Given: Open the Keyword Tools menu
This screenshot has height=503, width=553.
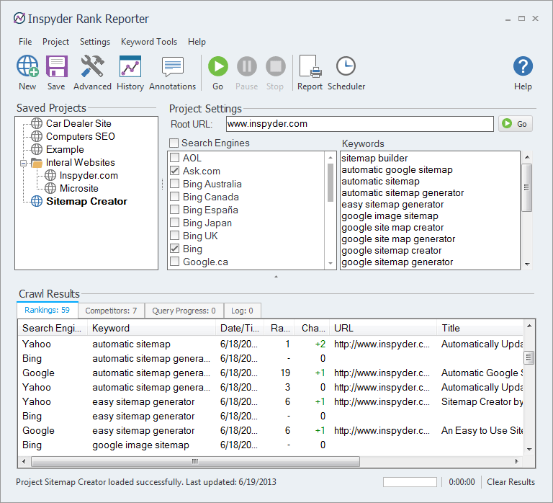Looking at the screenshot, I should point(149,42).
